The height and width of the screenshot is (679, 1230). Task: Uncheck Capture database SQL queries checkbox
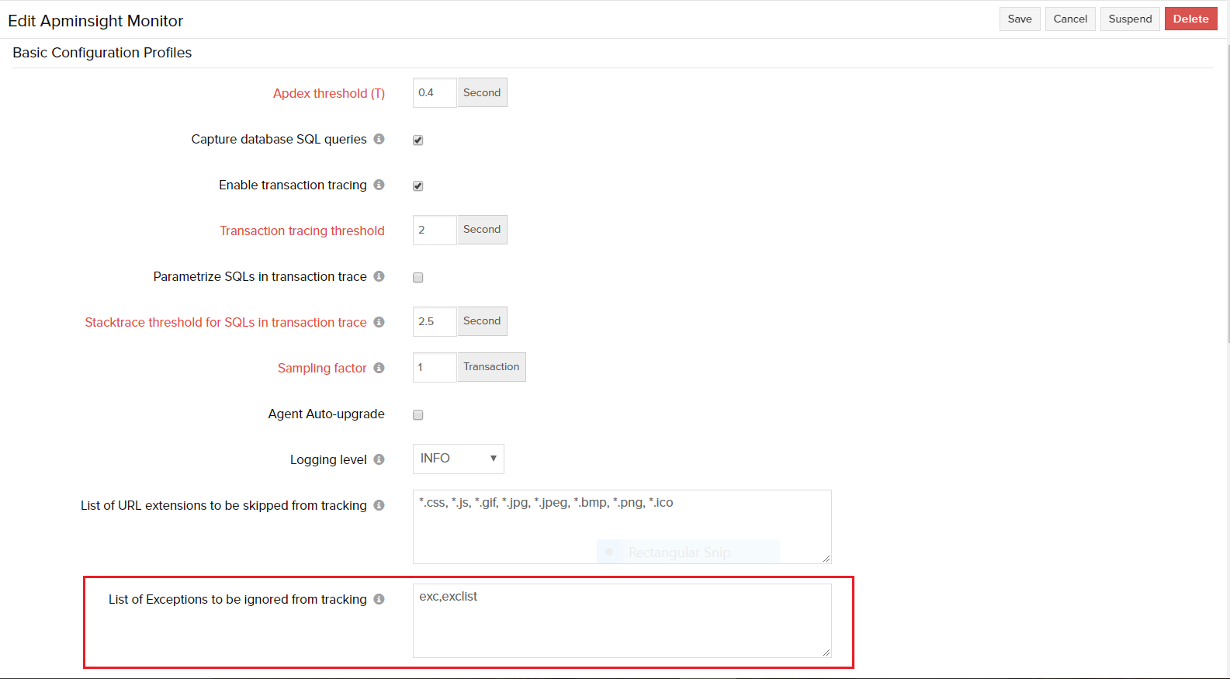click(x=418, y=140)
